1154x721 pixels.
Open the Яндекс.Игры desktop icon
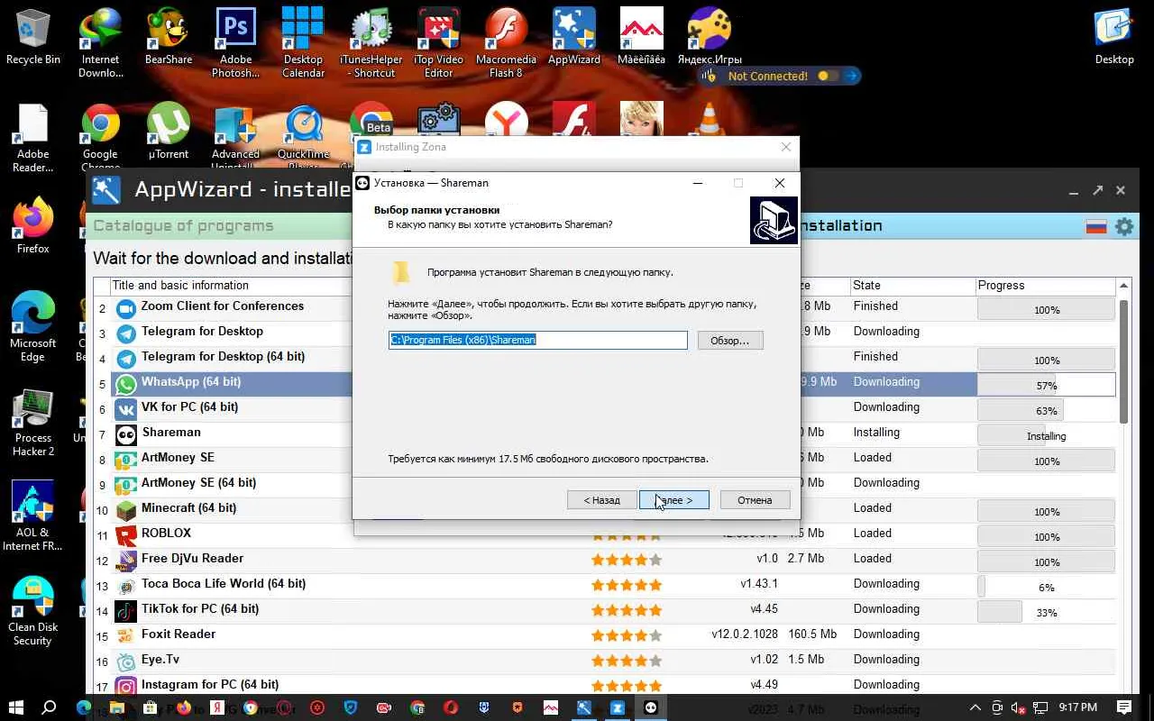710,36
